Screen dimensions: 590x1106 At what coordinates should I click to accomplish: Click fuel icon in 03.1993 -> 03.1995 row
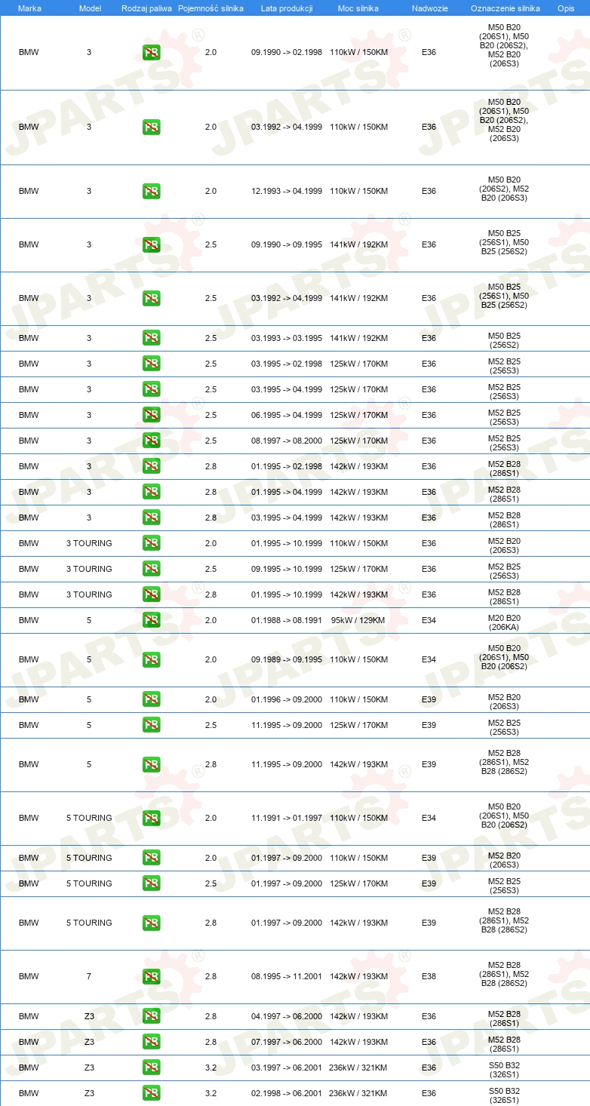tap(151, 338)
